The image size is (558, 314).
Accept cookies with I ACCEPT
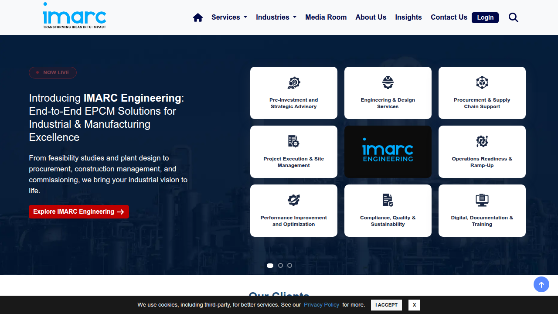tap(386, 305)
